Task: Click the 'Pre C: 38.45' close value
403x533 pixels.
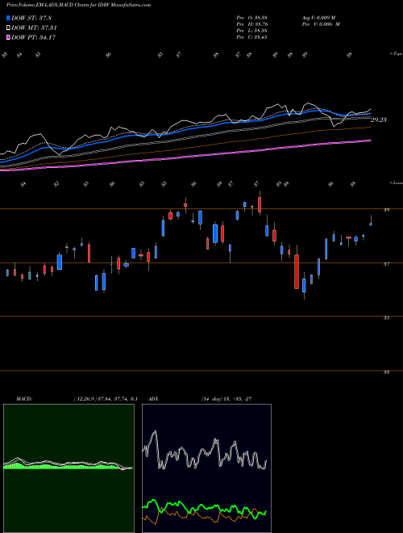Action: (251, 37)
